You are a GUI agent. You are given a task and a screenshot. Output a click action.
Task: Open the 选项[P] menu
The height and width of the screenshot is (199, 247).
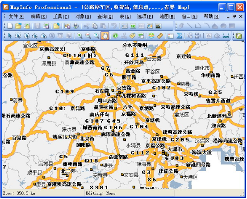145,17
